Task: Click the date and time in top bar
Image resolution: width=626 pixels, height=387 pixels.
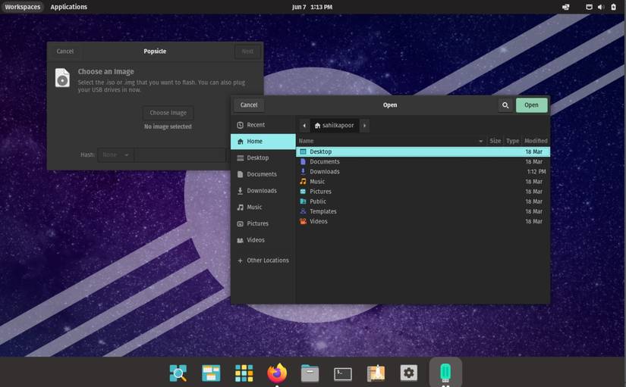Action: click(312, 7)
